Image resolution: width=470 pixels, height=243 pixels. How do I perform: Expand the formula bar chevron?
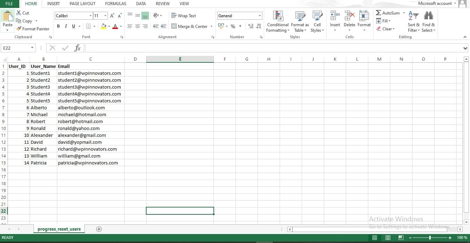coord(466,48)
